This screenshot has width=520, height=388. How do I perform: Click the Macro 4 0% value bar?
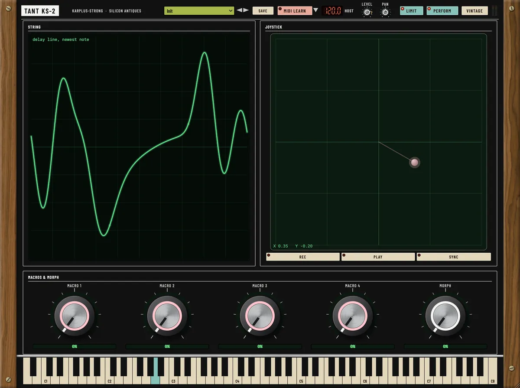(353, 347)
